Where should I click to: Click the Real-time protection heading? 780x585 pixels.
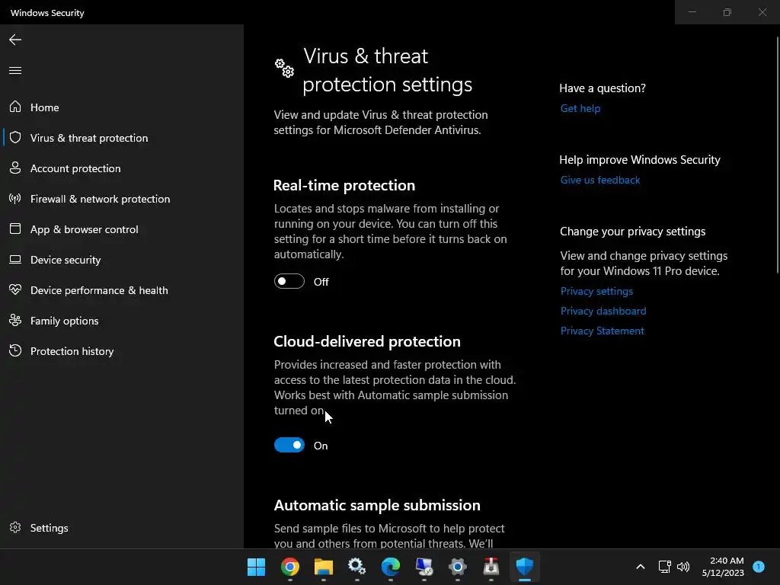[x=344, y=185]
